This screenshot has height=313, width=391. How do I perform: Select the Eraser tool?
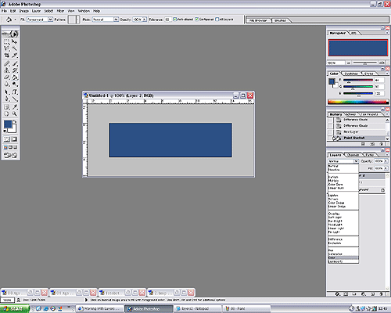7,77
